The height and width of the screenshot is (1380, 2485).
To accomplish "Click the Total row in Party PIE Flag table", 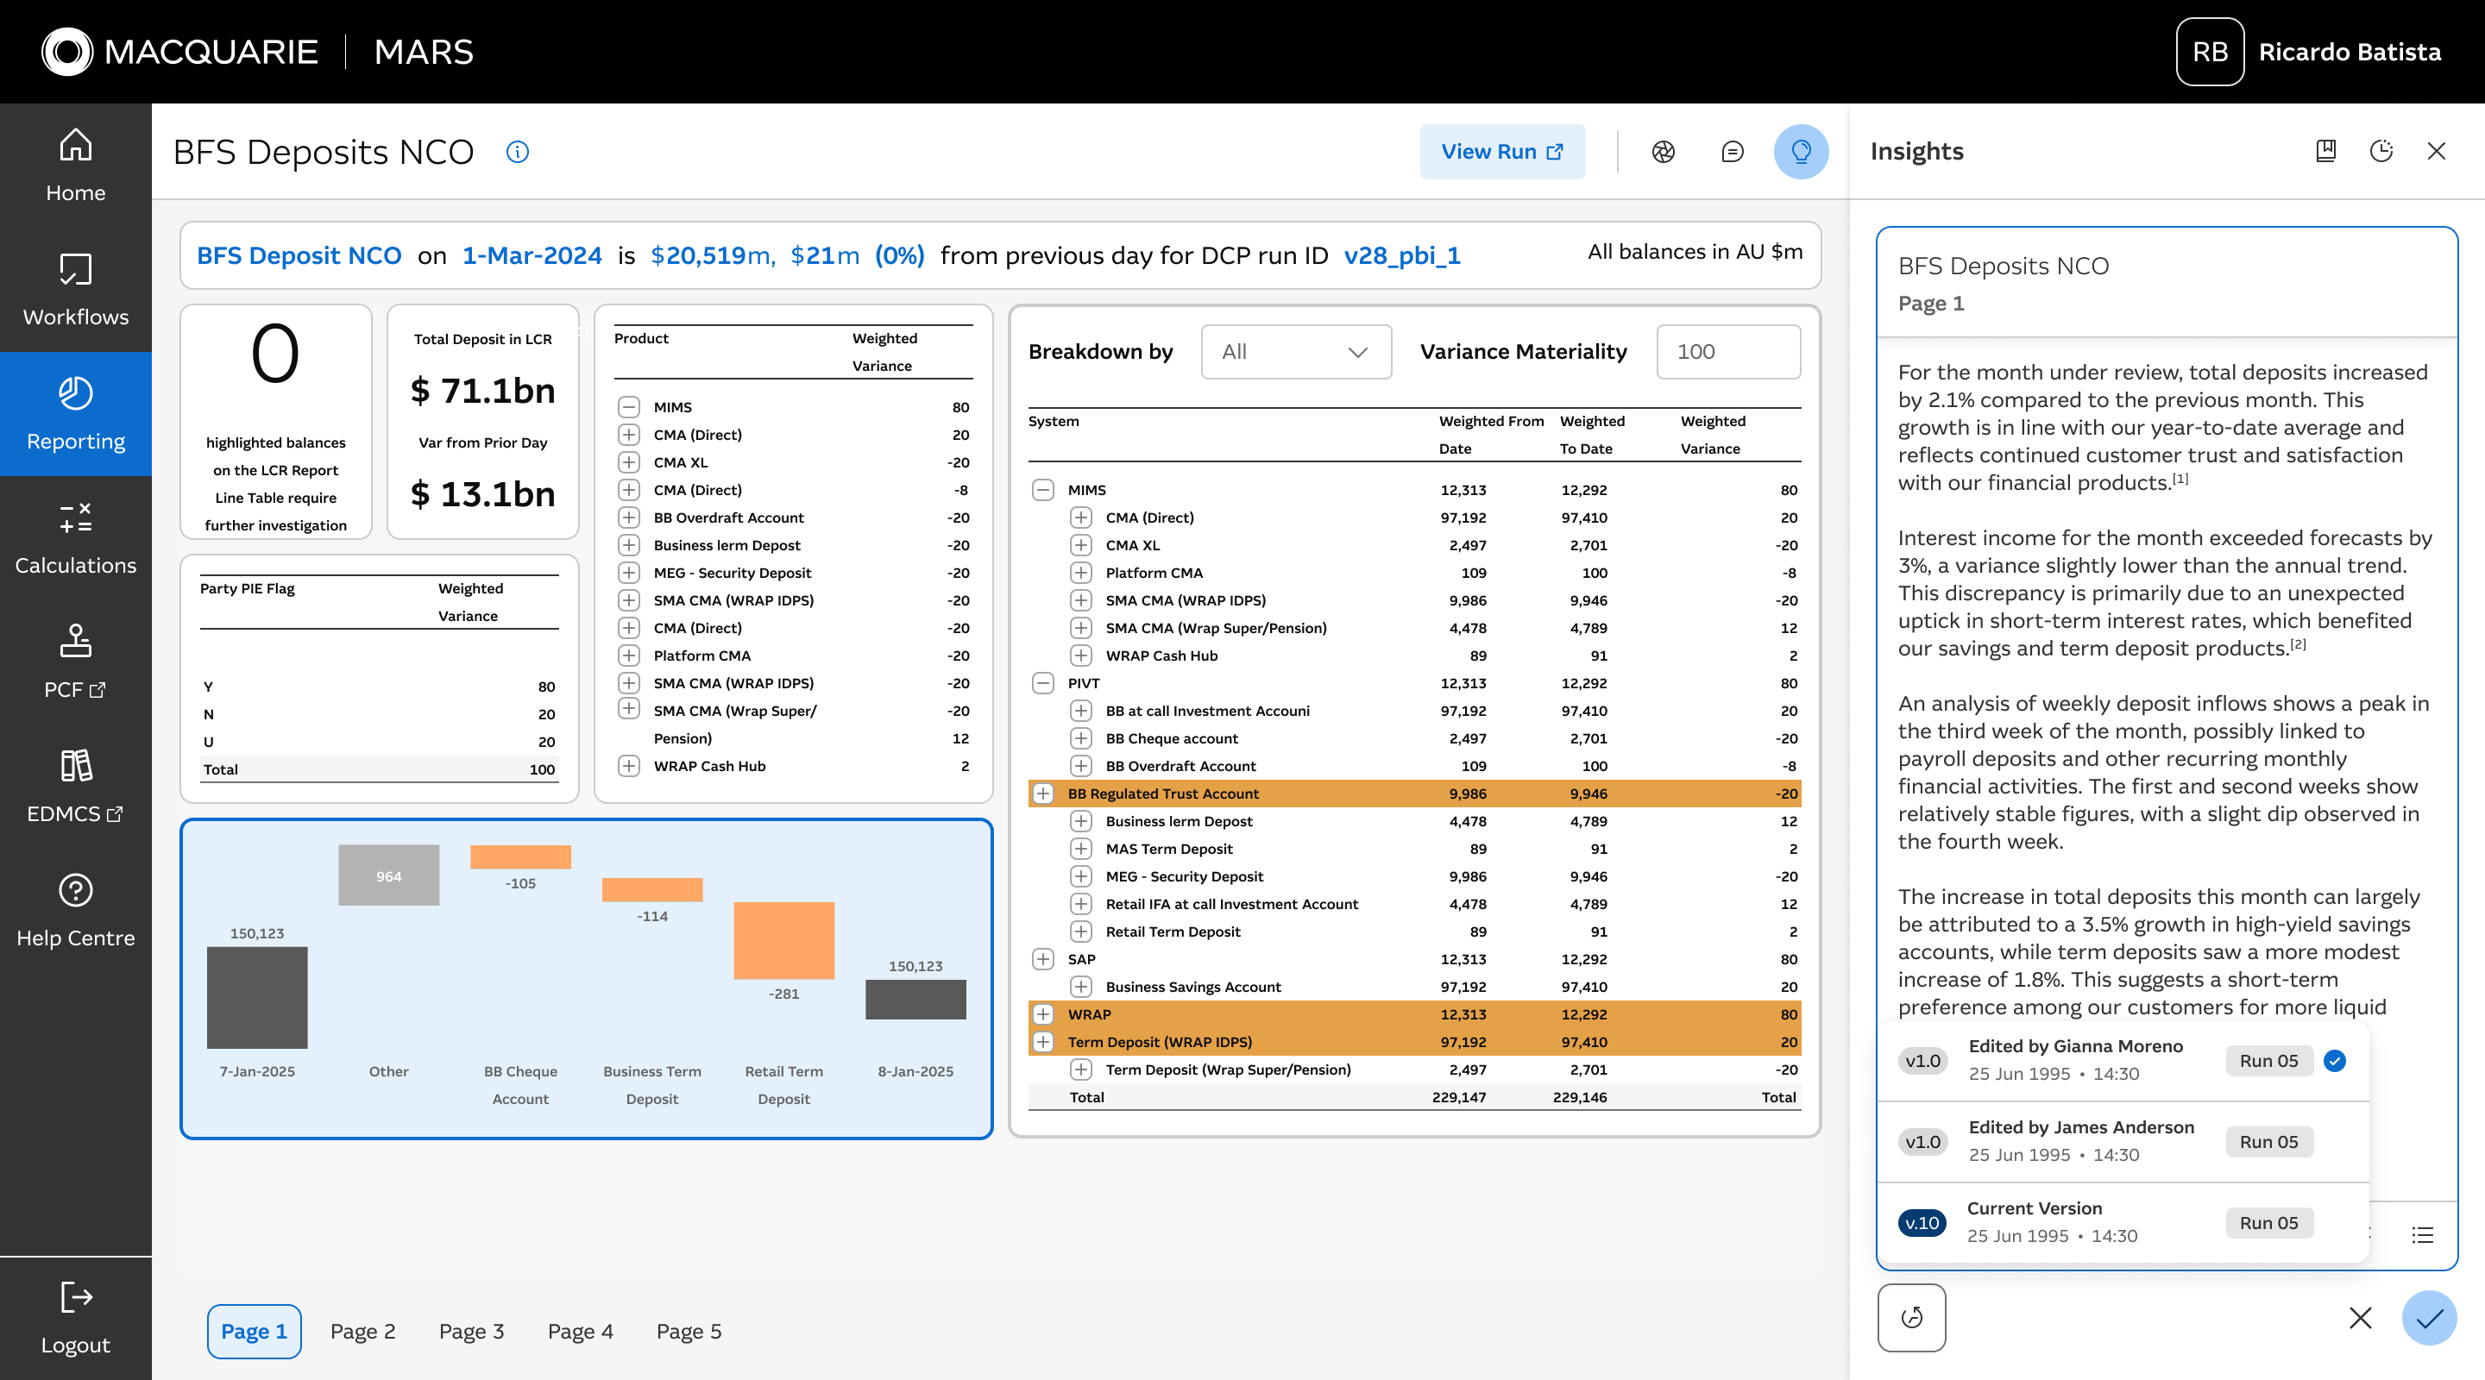I will click(x=379, y=768).
